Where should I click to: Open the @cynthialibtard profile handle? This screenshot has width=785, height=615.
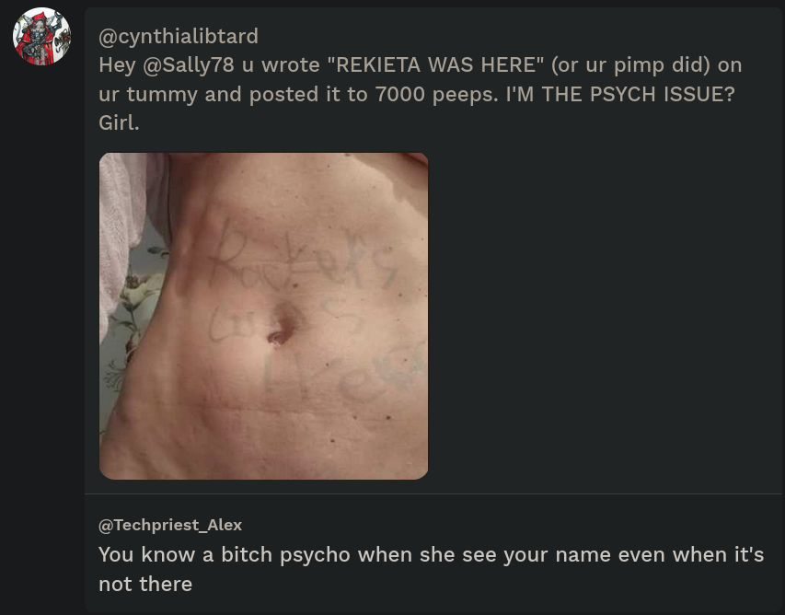click(179, 36)
